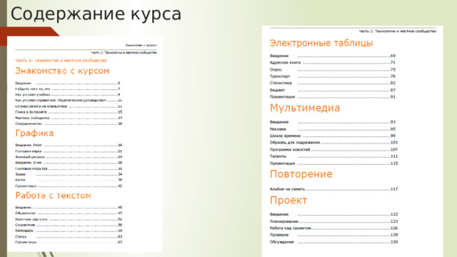Select page number 130 next to Обсуждение
The image size is (457, 257).
point(394,242)
